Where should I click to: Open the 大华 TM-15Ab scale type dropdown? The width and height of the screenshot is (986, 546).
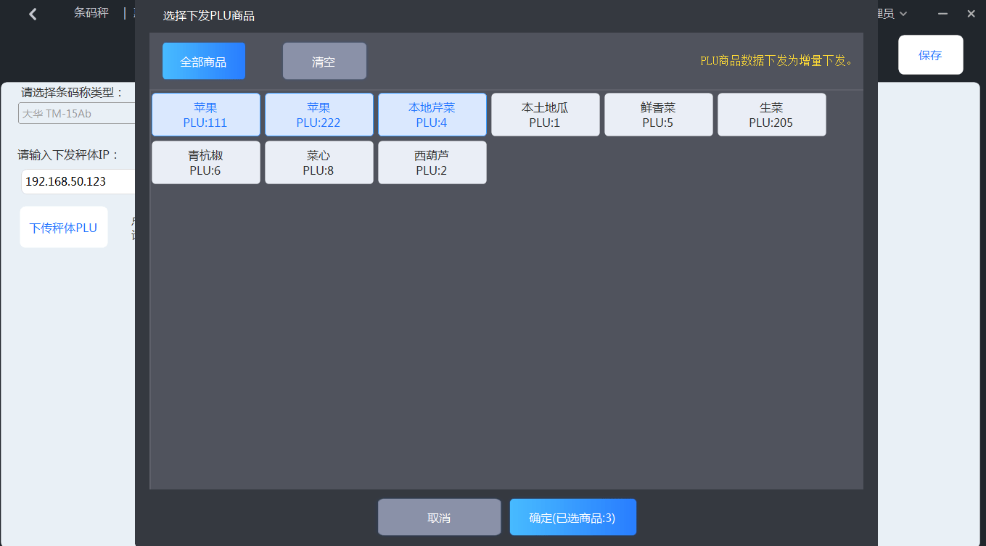(77, 113)
